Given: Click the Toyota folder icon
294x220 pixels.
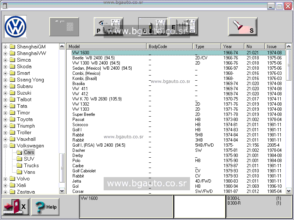Looking at the screenshot, I should click(12, 119).
